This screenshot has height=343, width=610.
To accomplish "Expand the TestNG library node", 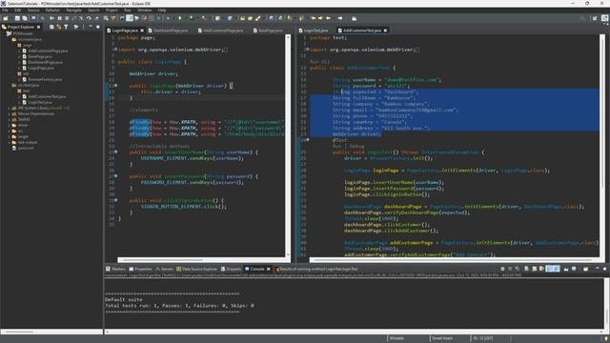I will [10, 119].
